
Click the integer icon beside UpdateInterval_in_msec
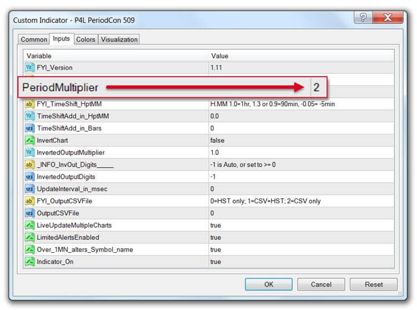pyautogui.click(x=30, y=189)
